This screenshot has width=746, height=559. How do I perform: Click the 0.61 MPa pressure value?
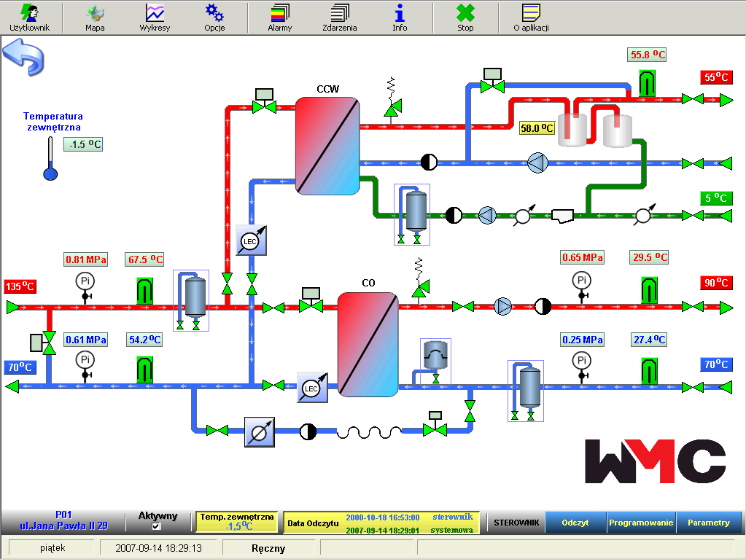click(85, 340)
